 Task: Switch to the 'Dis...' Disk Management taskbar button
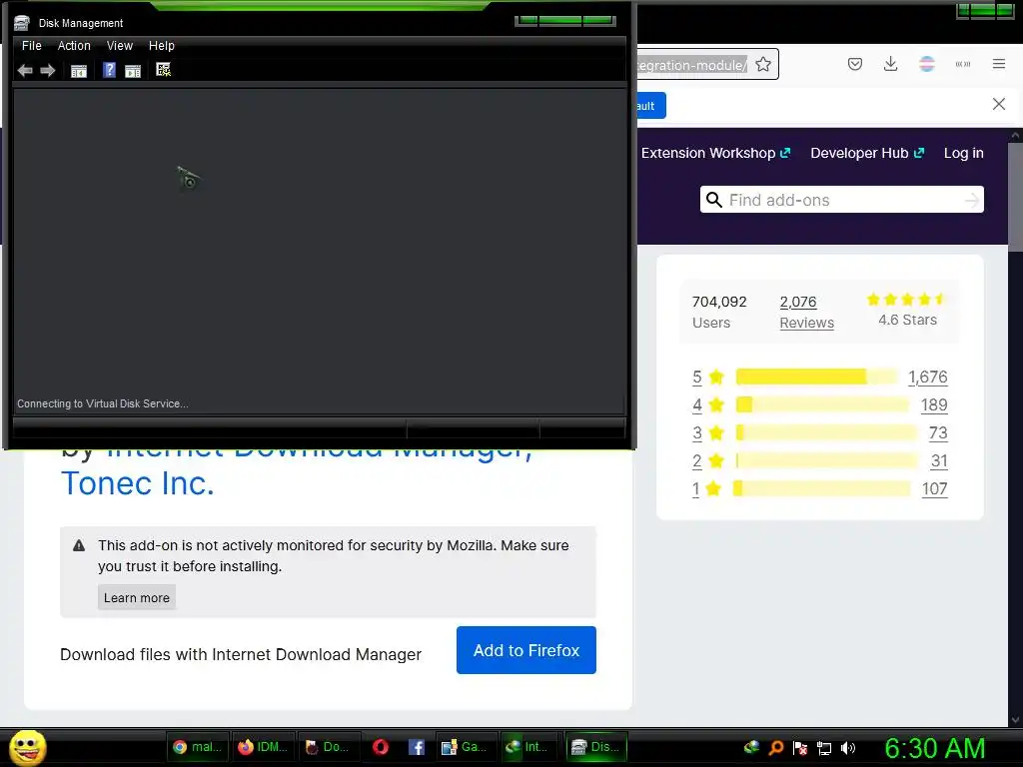pos(595,747)
